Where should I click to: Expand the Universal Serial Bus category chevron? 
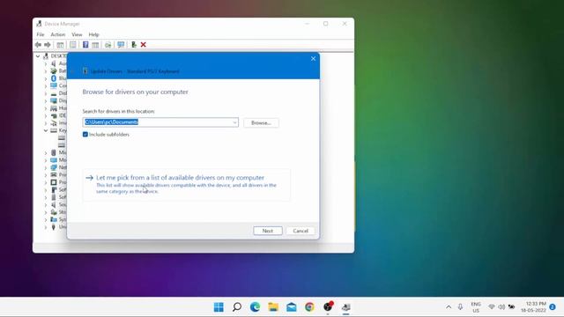pyautogui.click(x=46, y=227)
